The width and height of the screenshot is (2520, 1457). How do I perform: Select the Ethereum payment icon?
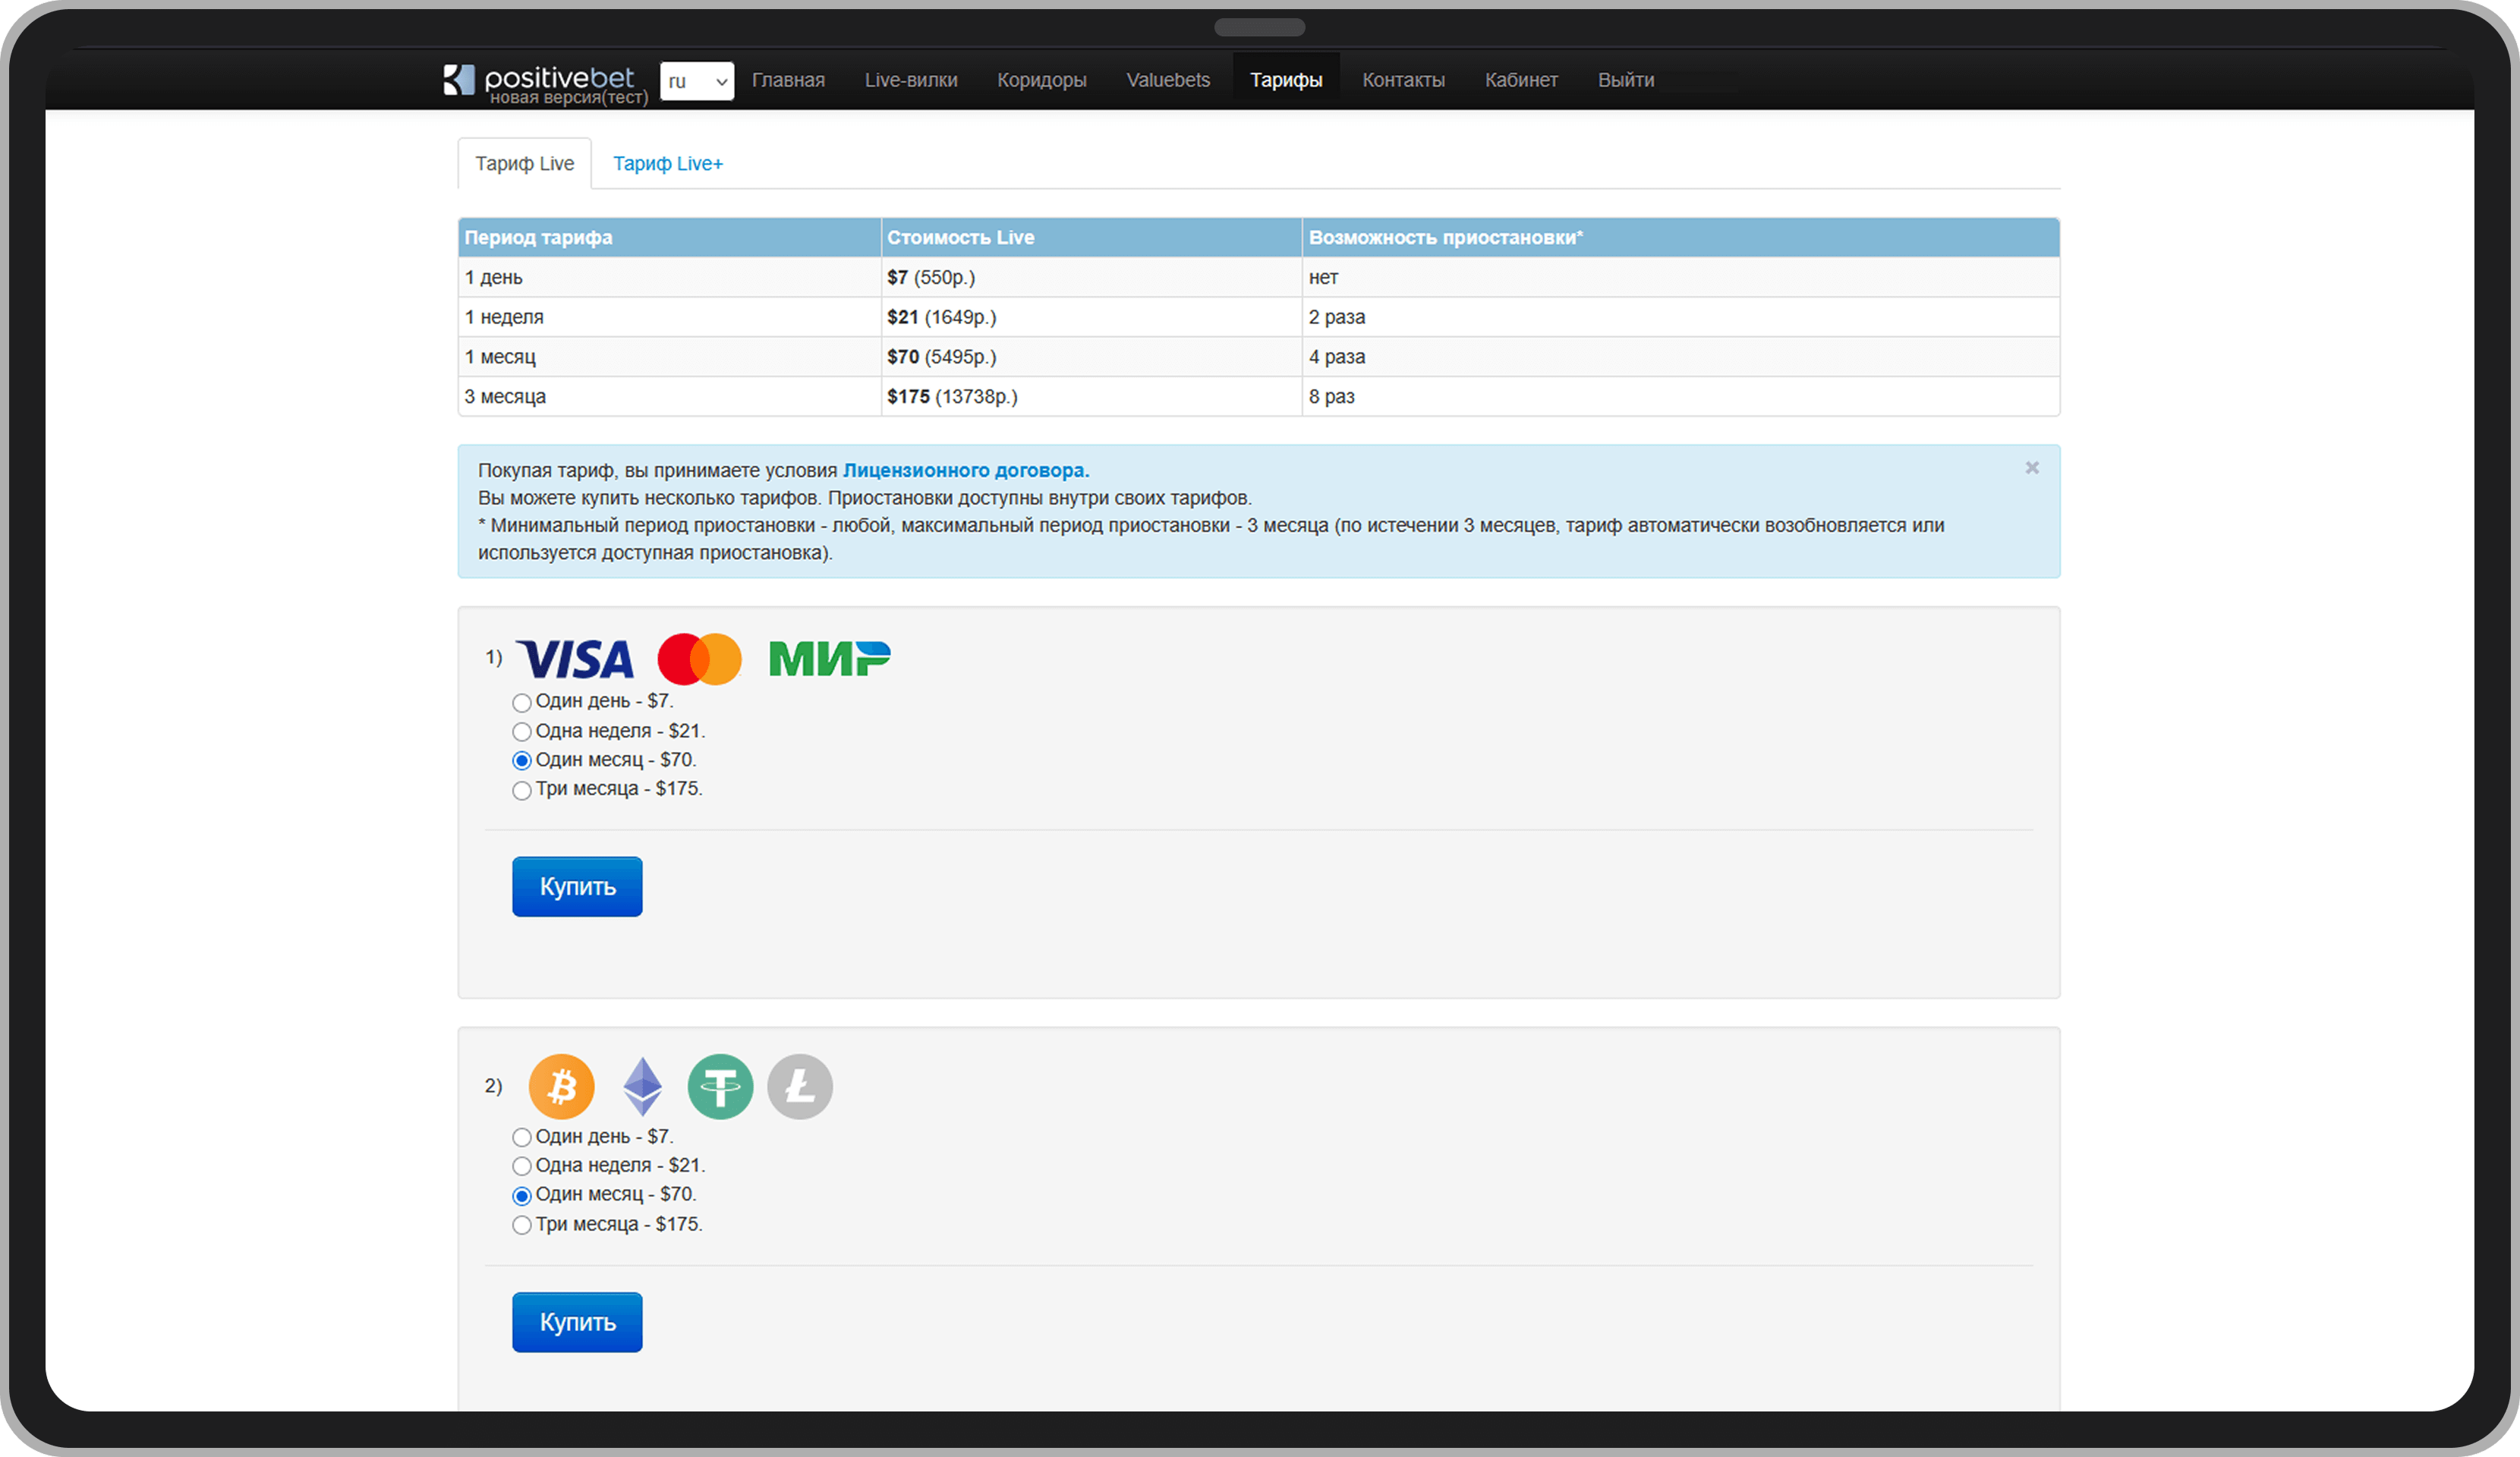point(641,1086)
